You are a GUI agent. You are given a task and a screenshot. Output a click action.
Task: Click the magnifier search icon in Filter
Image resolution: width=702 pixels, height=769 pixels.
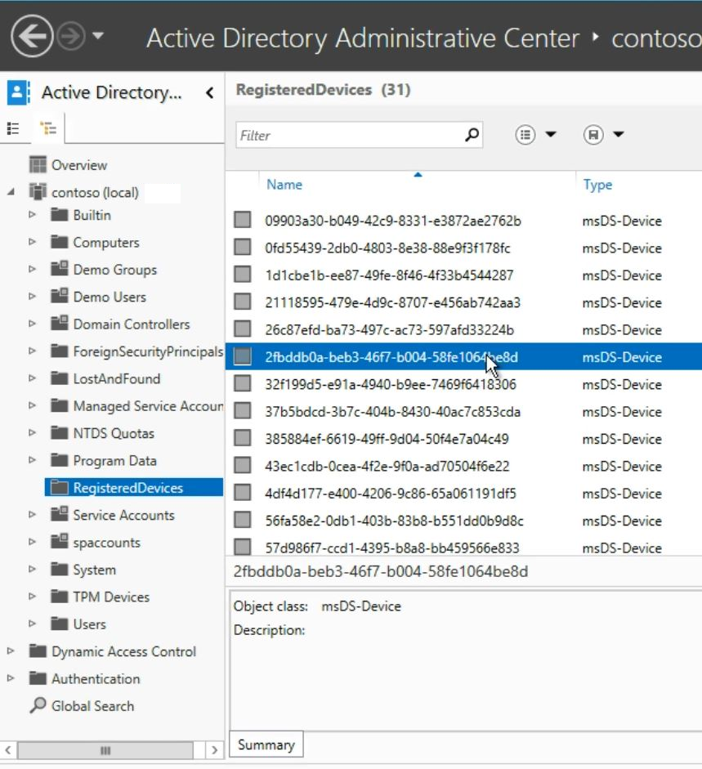(472, 134)
